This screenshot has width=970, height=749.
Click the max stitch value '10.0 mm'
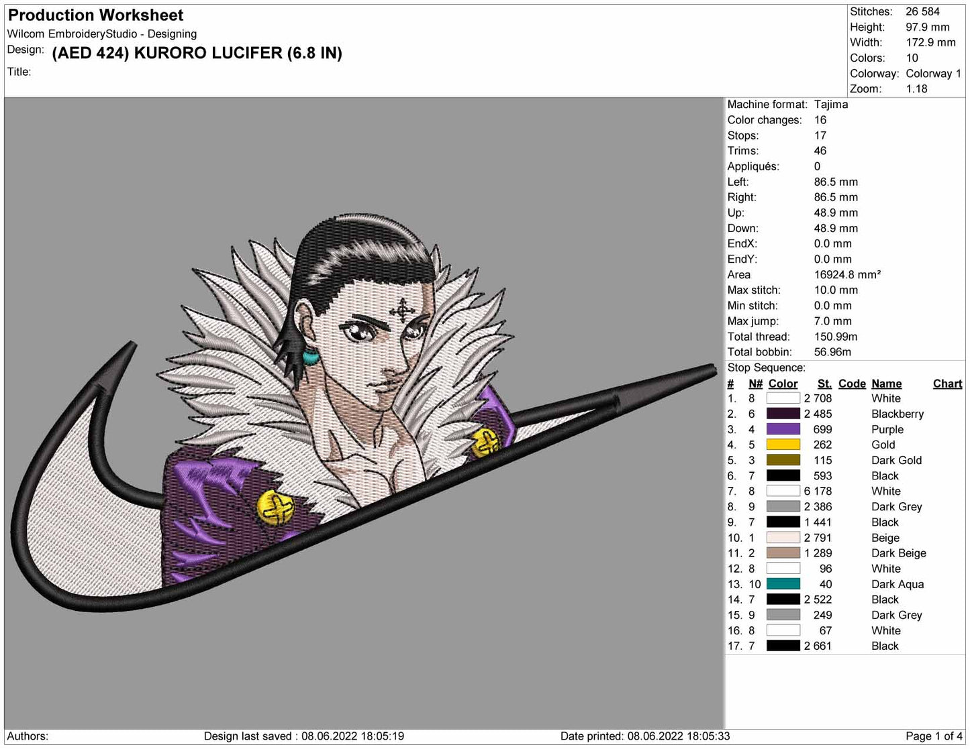click(x=836, y=290)
